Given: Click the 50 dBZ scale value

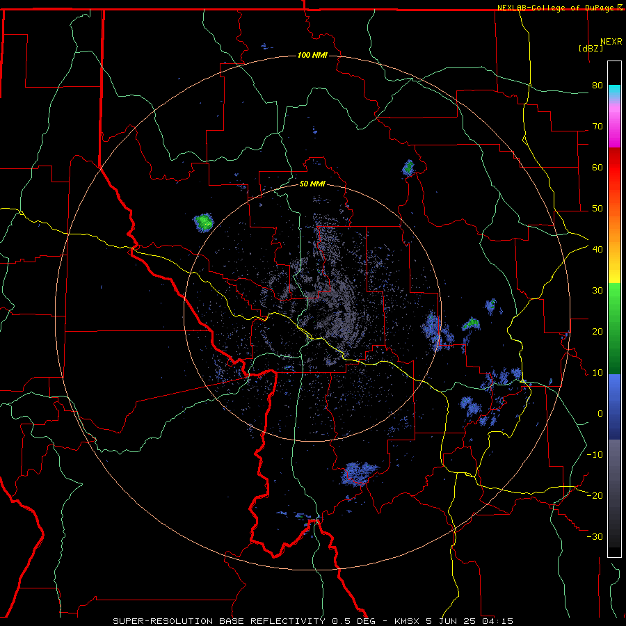Looking at the screenshot, I should 597,209.
